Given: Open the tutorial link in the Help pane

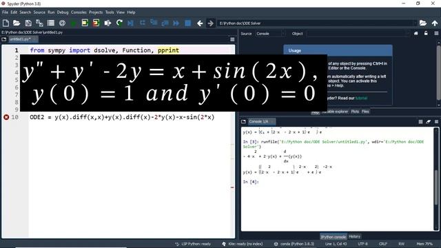Looking at the screenshot, I should coord(361,98).
